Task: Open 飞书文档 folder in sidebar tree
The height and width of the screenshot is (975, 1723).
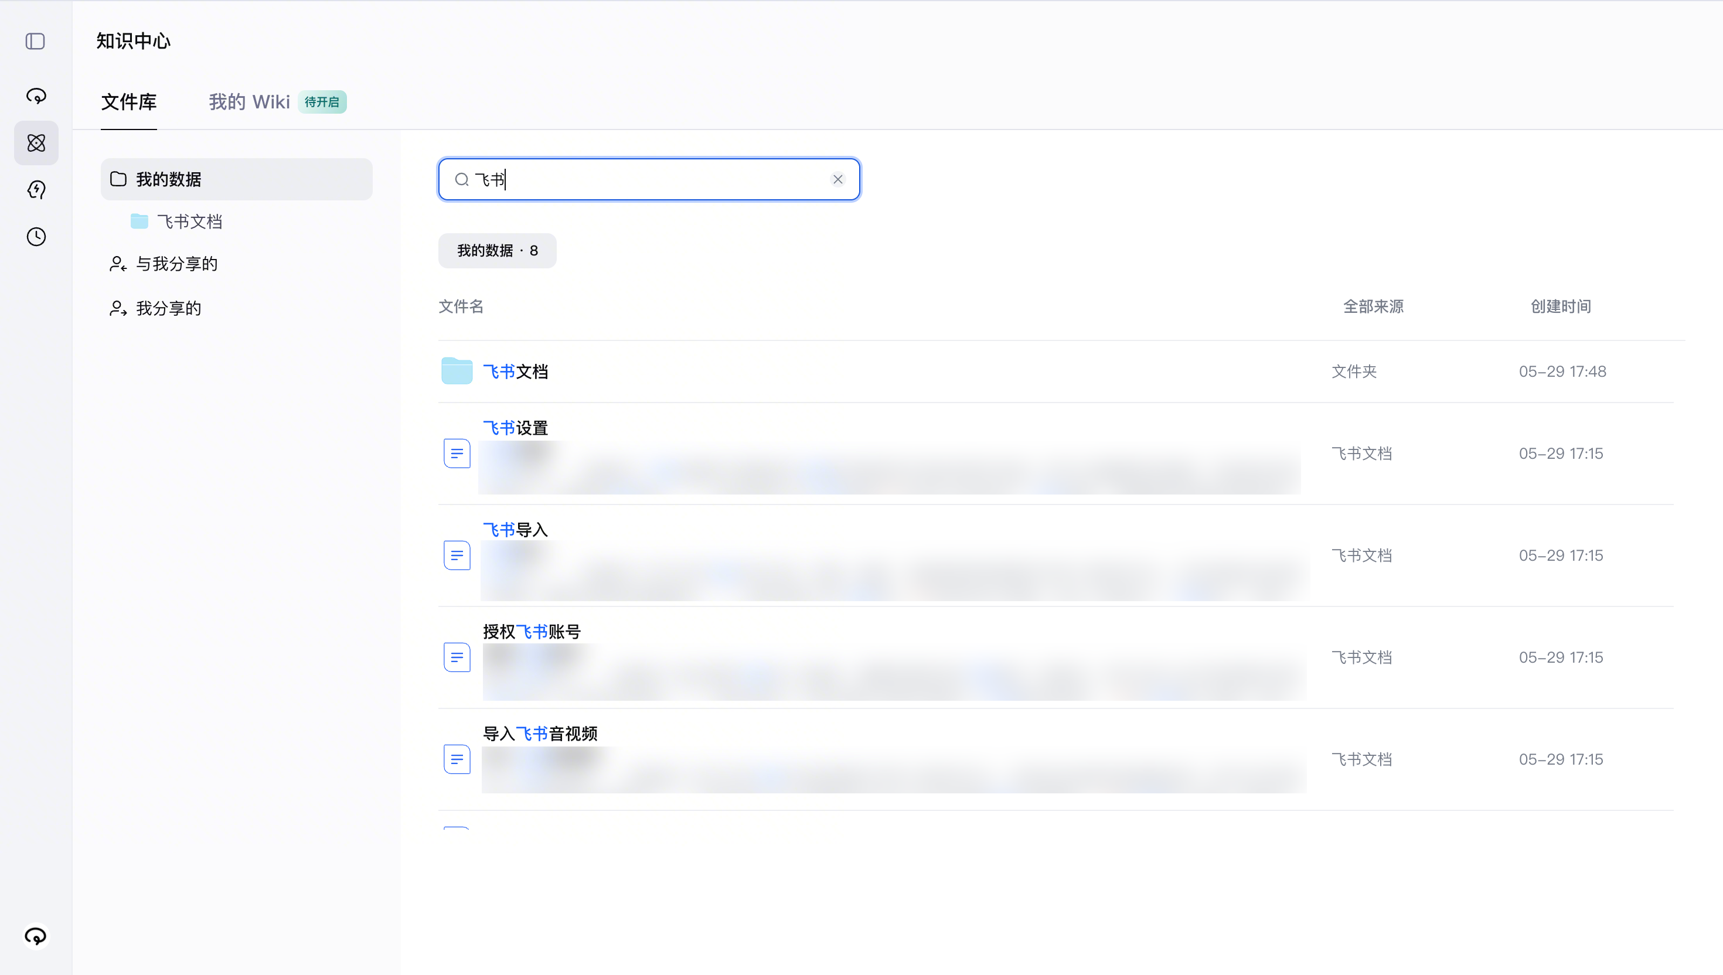Action: pyautogui.click(x=189, y=221)
